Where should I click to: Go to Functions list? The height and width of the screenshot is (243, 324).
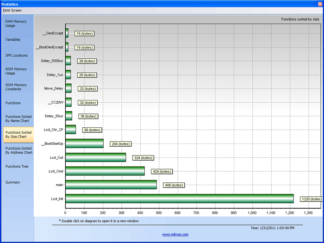tap(13, 103)
